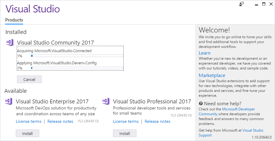Select the Products tab

pyautogui.click(x=14, y=20)
